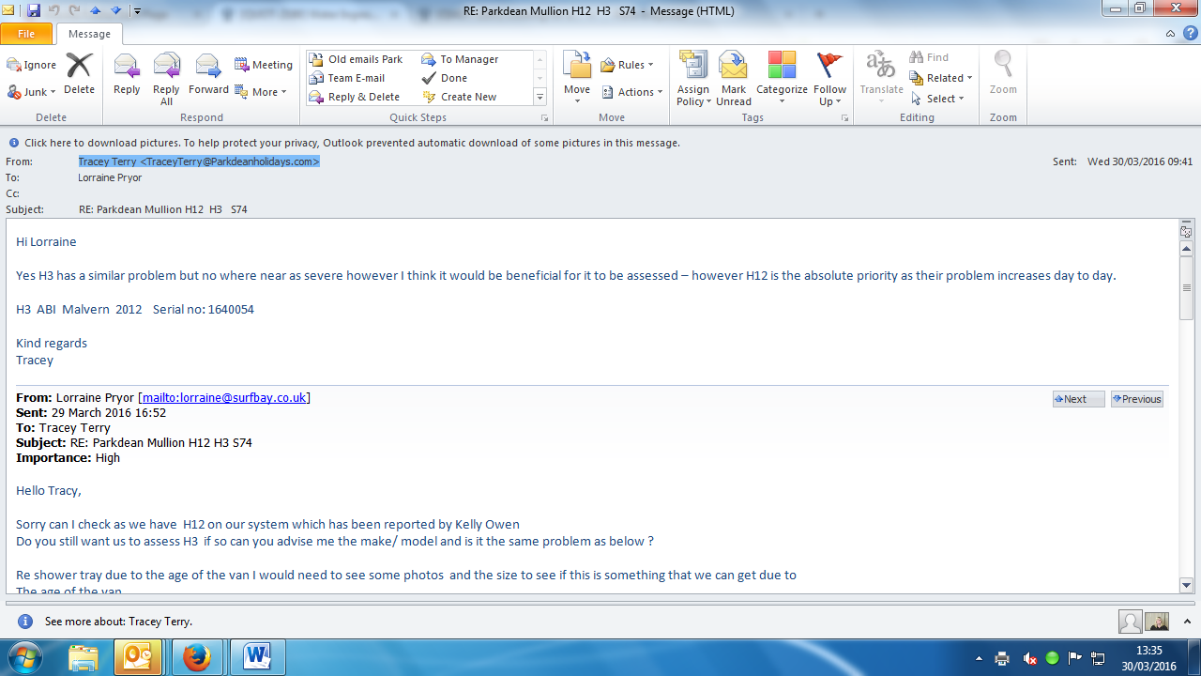Click recipient name Lorraine Pryor

pos(111,177)
